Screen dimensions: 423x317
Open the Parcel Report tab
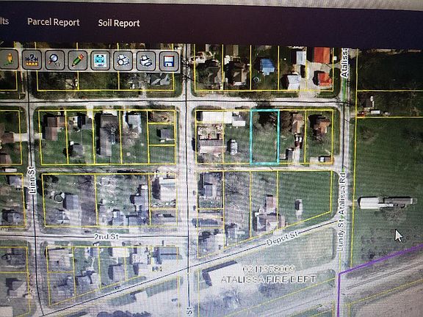click(x=54, y=22)
